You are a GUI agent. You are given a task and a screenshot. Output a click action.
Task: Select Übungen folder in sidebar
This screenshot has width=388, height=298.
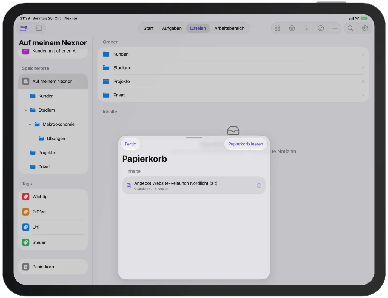53,139
